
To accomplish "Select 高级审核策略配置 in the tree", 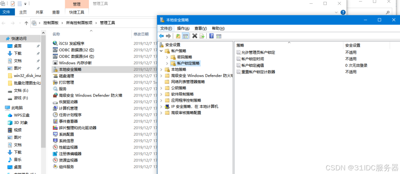I will click(186, 113).
